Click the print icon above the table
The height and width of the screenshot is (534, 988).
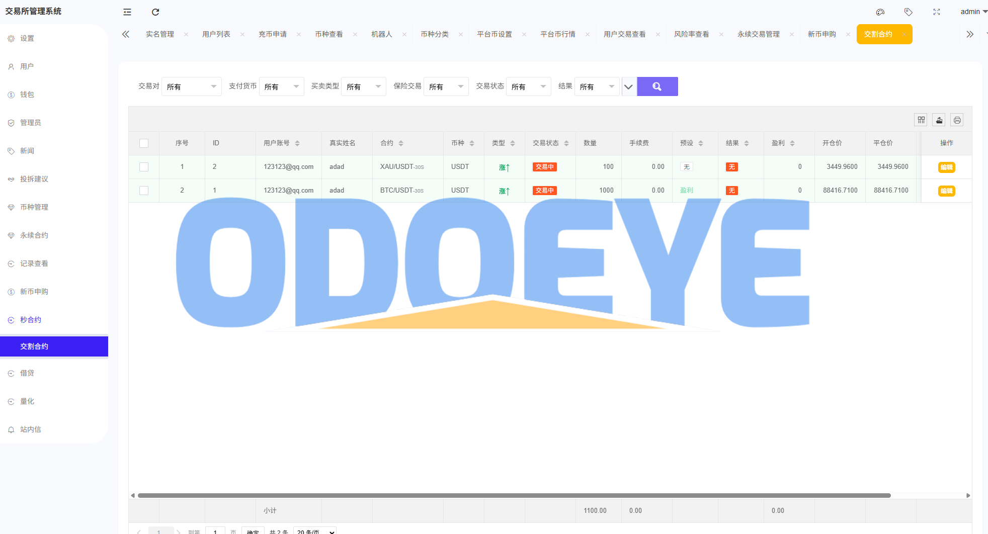[x=957, y=120]
